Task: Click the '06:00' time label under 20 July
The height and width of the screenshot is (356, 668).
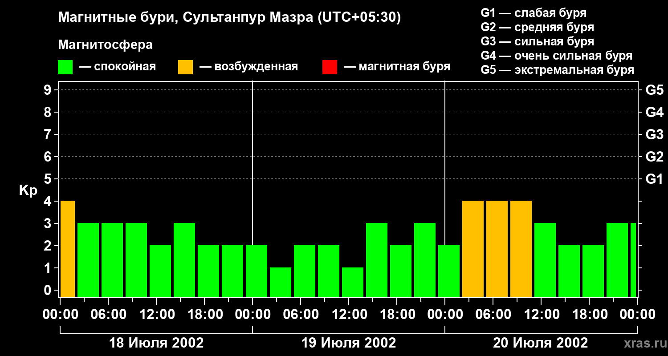Action: tap(493, 315)
